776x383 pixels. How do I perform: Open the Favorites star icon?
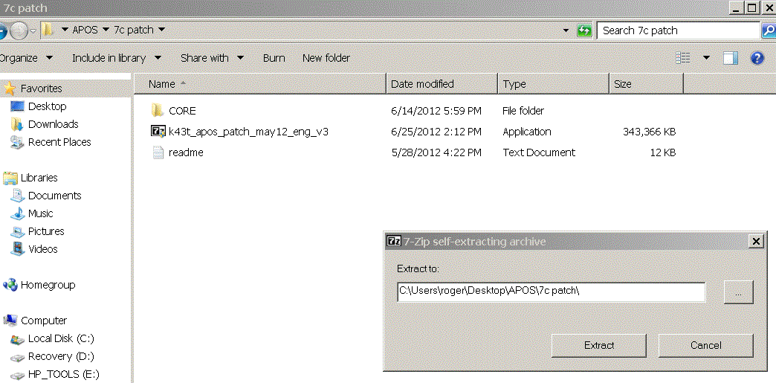pos(10,88)
